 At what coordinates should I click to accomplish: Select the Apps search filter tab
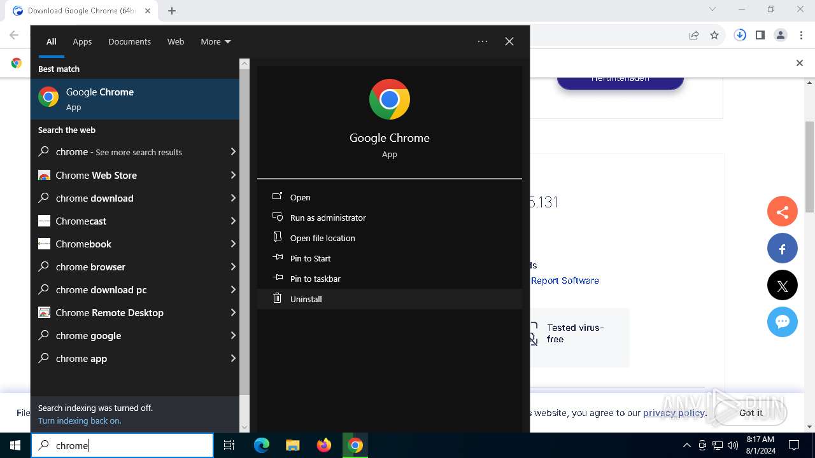[x=82, y=41]
